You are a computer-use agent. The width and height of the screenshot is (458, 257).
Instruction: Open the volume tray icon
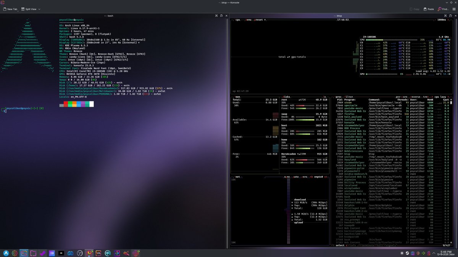coord(423,253)
